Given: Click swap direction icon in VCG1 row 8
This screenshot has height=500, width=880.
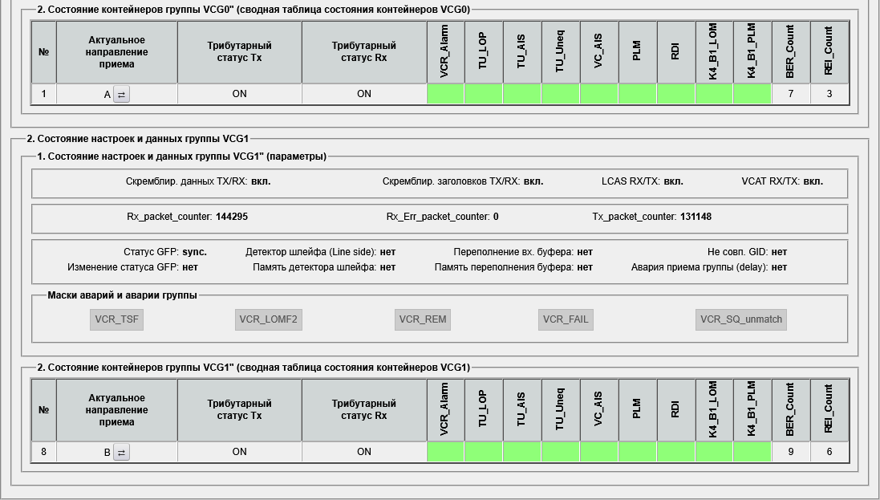Looking at the screenshot, I should 121,452.
